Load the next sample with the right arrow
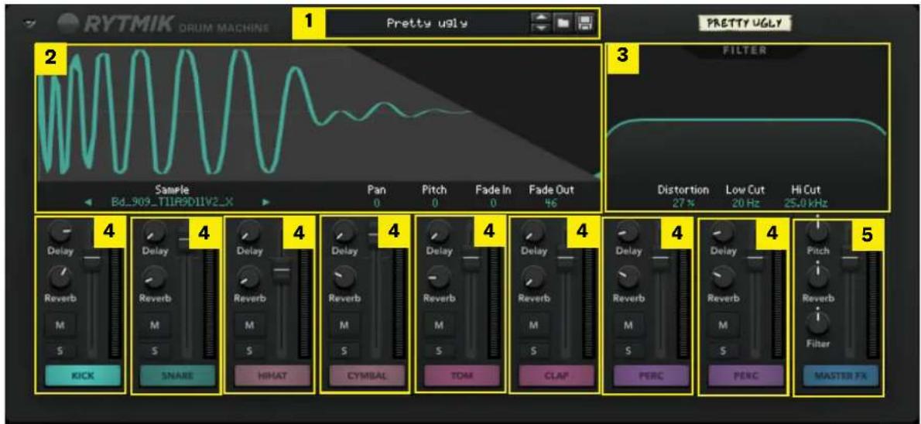Viewport: 921px width, 424px height. 267,203
